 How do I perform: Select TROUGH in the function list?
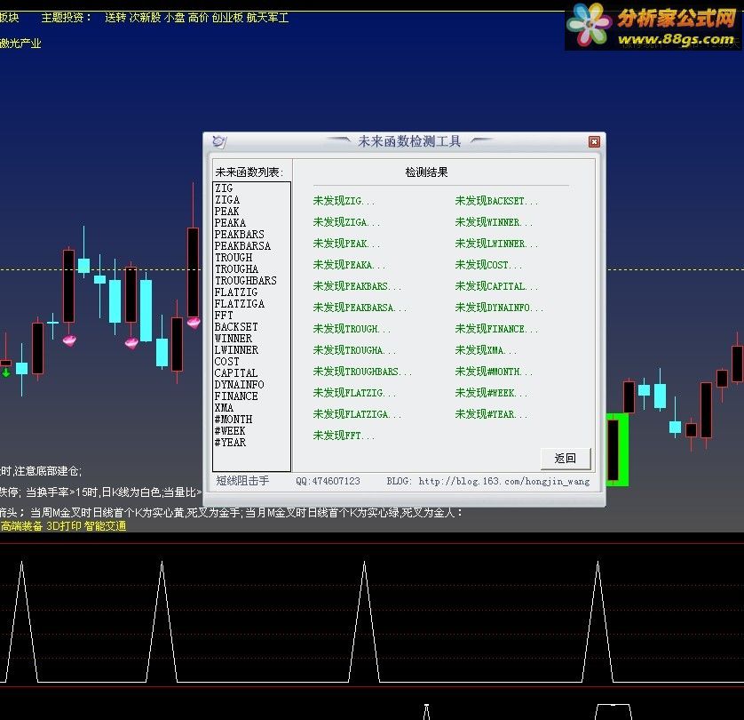point(233,258)
